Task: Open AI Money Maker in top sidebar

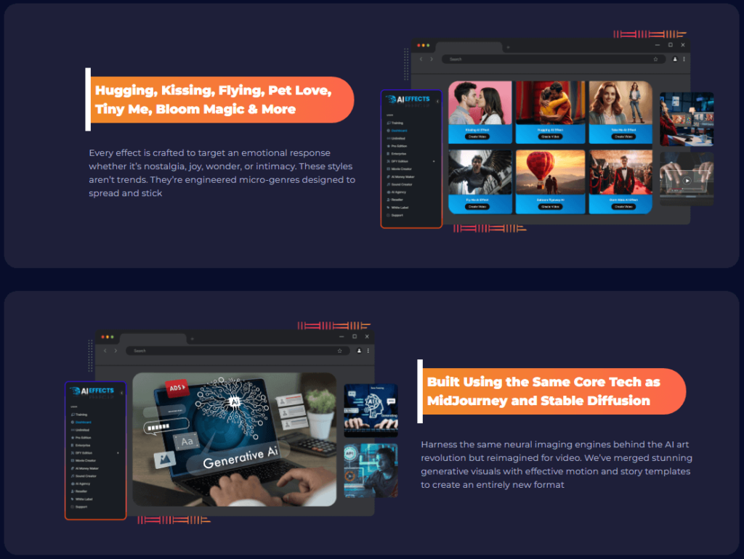Action: pyautogui.click(x=401, y=177)
